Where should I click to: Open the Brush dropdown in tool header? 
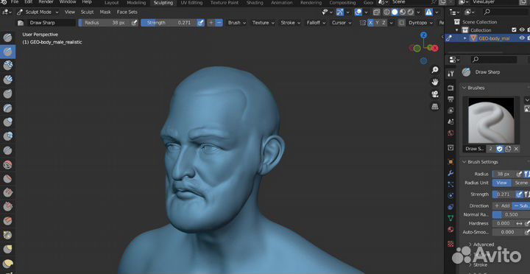(x=236, y=23)
